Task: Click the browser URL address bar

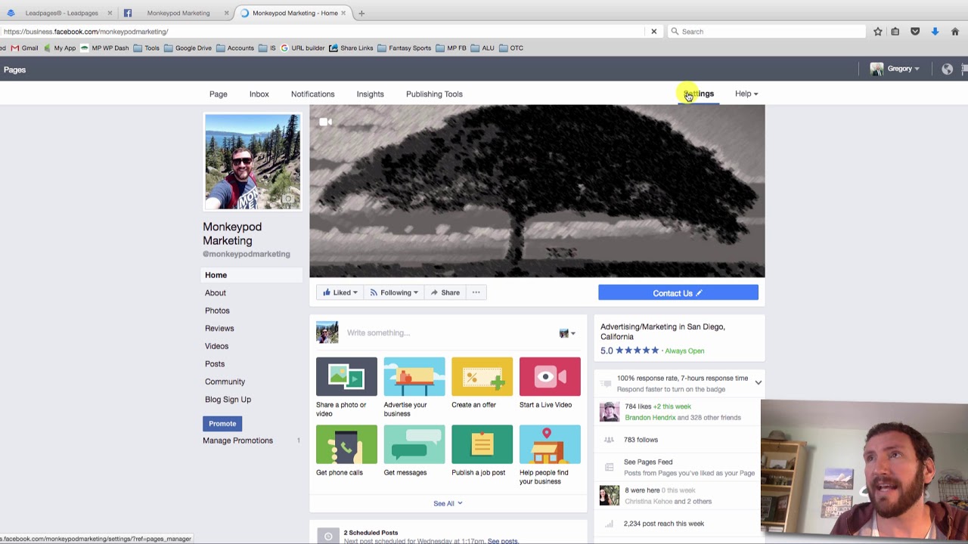Action: click(323, 32)
